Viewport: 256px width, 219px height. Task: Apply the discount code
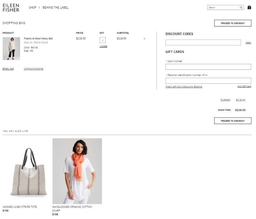[x=248, y=43]
